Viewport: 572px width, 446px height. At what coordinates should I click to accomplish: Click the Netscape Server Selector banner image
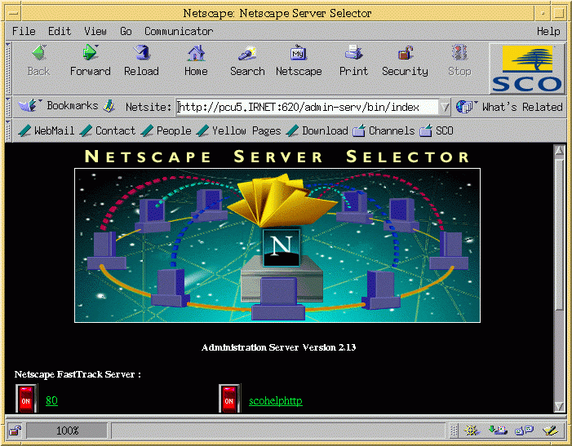[277, 245]
